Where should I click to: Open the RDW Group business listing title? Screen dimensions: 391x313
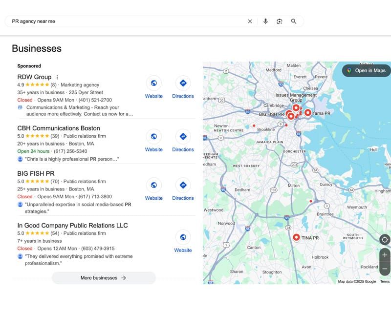[34, 77]
